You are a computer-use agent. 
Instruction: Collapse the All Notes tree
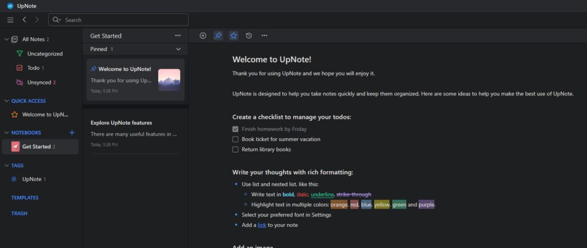pyautogui.click(x=6, y=39)
